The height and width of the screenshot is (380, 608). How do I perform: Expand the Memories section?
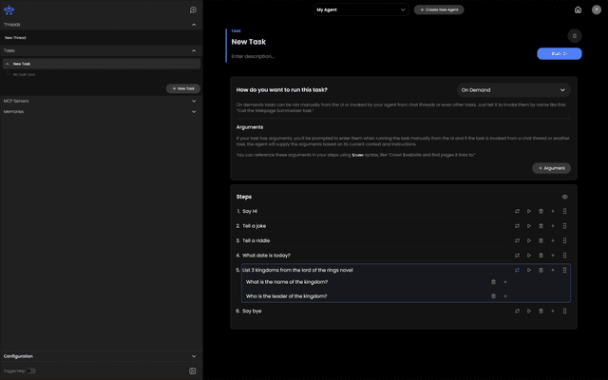[x=194, y=111]
